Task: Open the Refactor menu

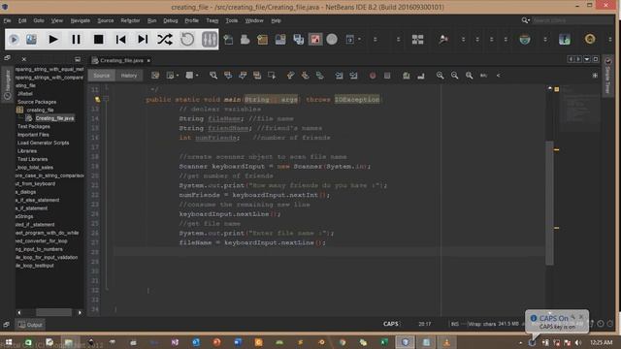Action: pyautogui.click(x=130, y=20)
